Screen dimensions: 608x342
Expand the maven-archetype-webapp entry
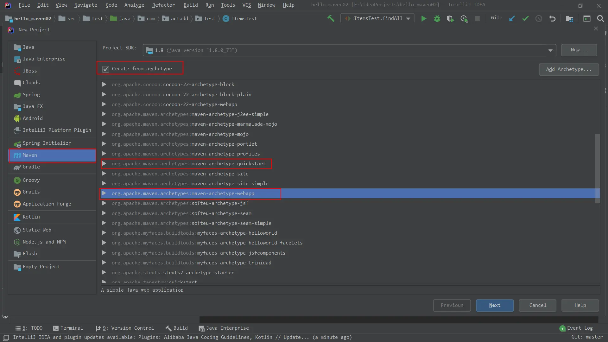104,193
